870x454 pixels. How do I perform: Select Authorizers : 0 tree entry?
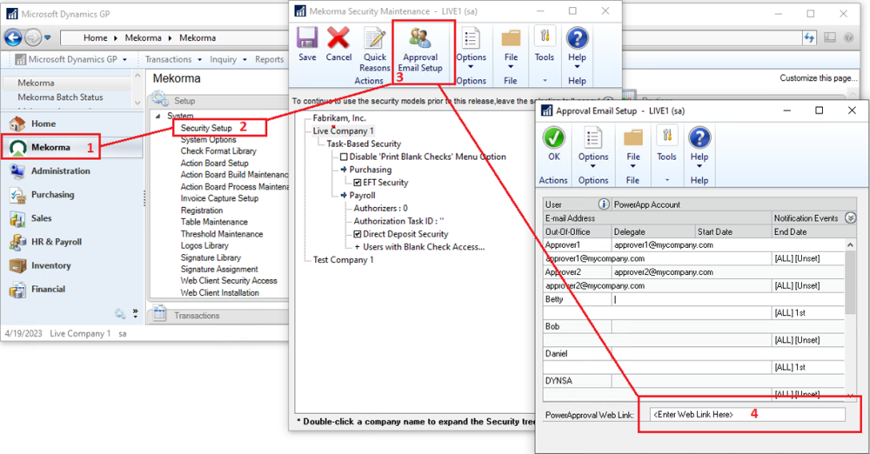(x=381, y=208)
